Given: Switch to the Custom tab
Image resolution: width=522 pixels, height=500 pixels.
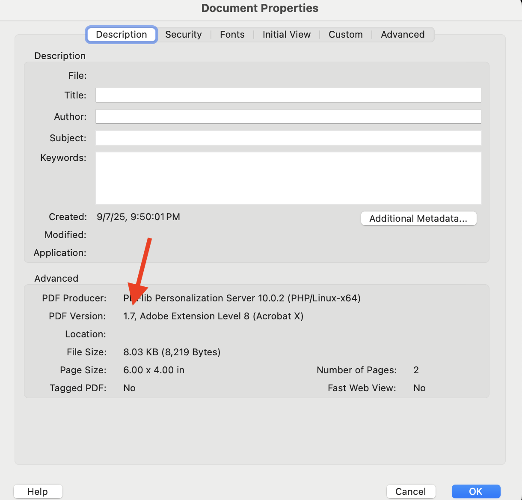Looking at the screenshot, I should point(345,35).
